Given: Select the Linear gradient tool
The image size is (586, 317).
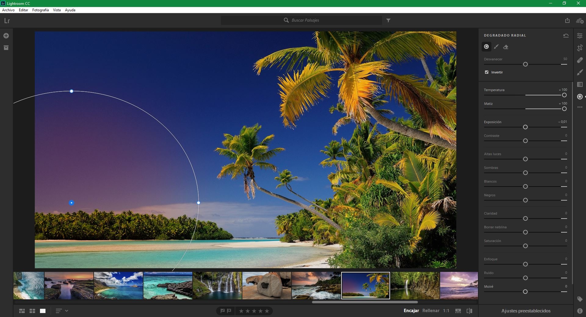Looking at the screenshot, I should coord(580,84).
